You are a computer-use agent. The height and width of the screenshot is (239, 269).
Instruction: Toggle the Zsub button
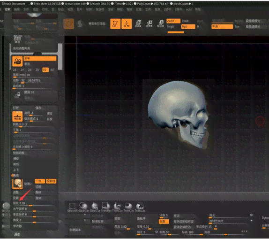click(185, 21)
